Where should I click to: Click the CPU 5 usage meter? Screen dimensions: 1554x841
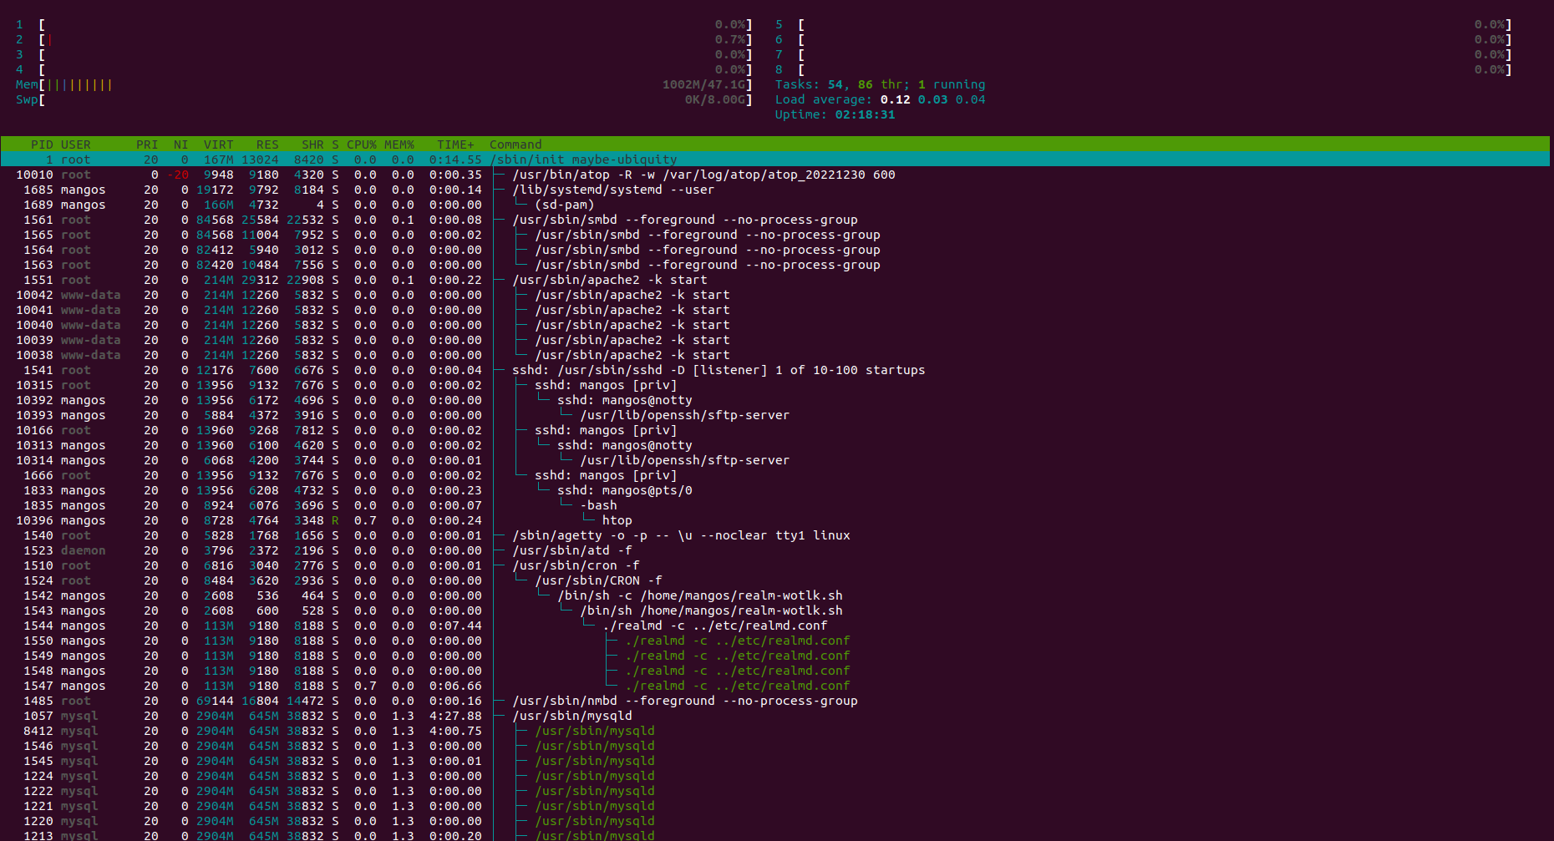(x=1143, y=24)
